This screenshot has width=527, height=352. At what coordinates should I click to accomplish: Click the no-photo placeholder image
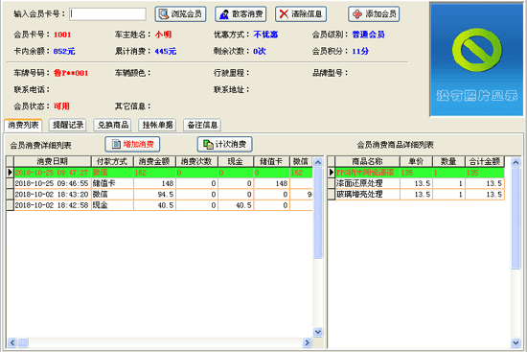click(x=476, y=59)
